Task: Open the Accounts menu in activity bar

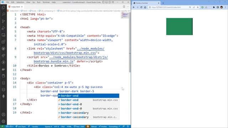Action: [3, 114]
